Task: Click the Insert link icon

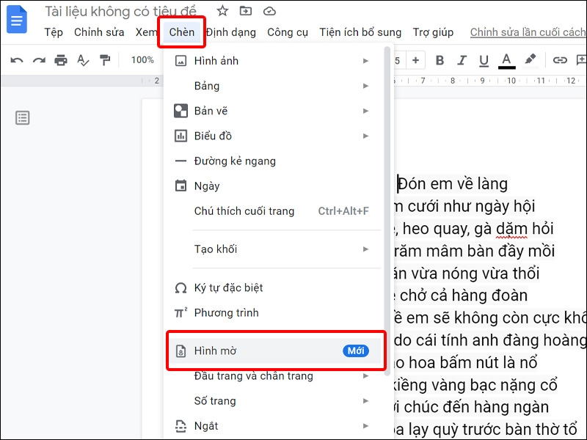Action: coord(560,60)
